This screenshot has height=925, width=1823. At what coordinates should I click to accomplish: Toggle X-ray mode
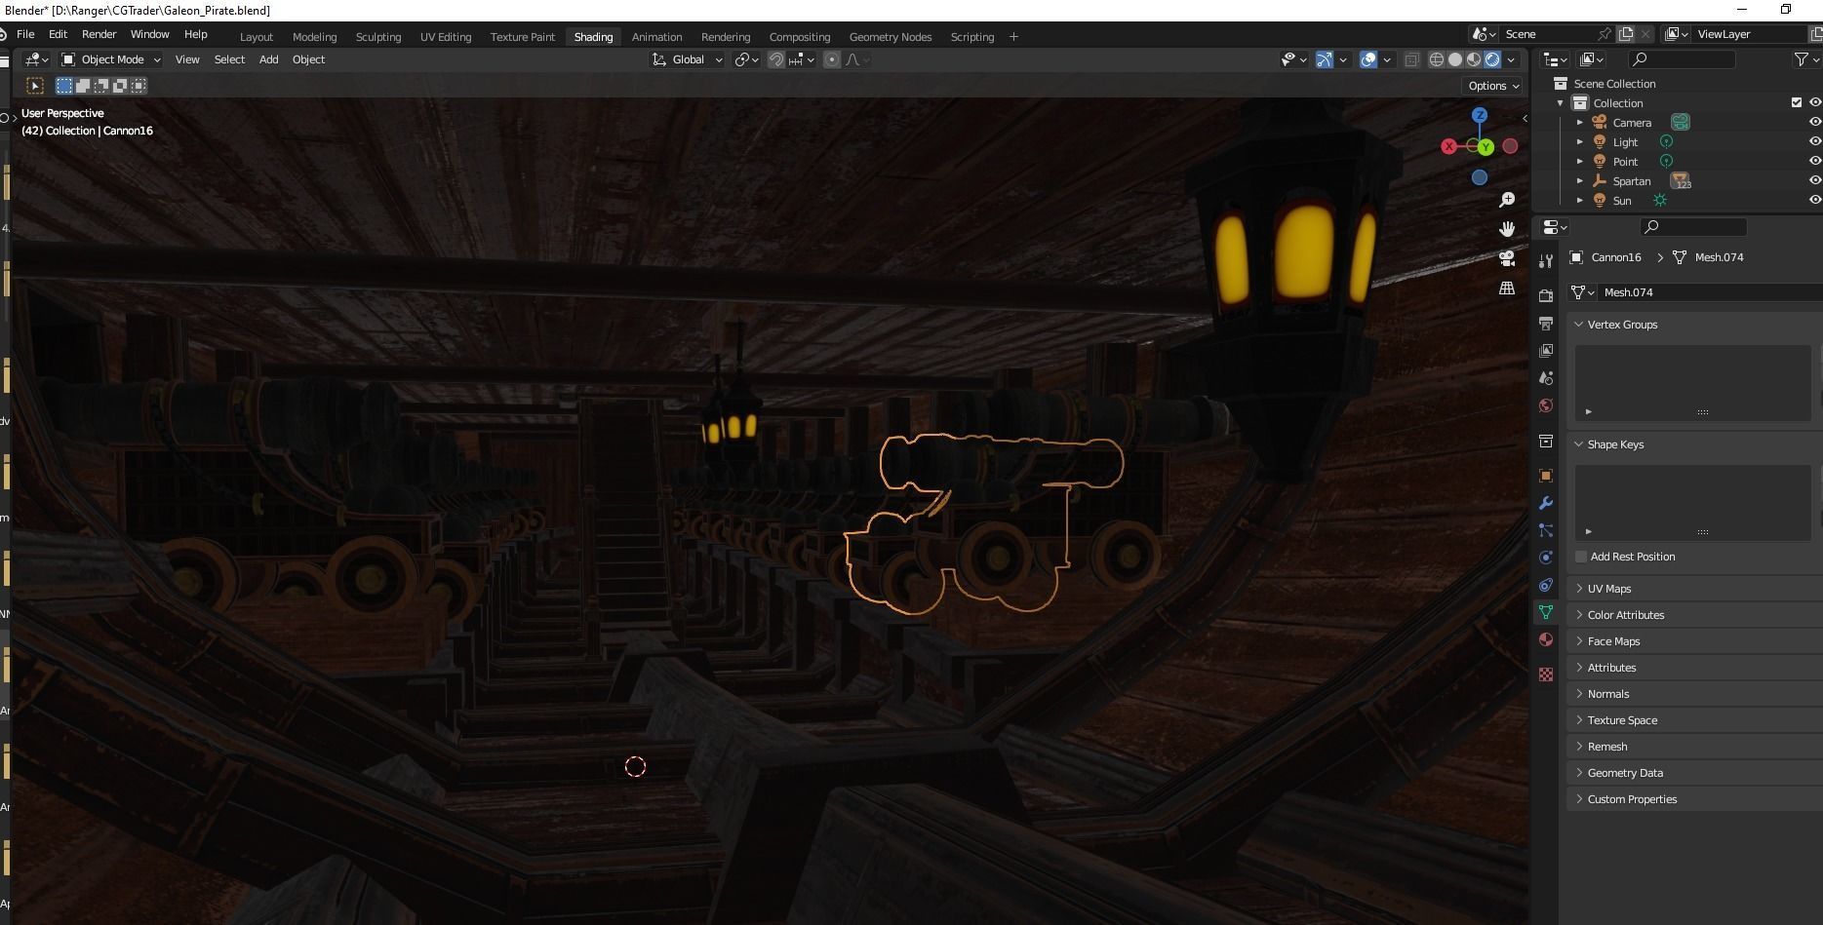[1411, 59]
